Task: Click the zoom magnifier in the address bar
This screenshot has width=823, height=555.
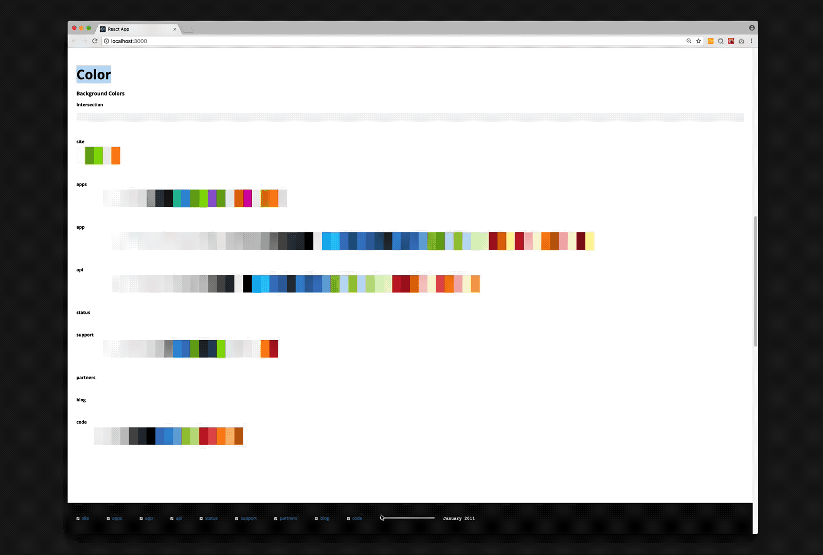Action: click(689, 41)
